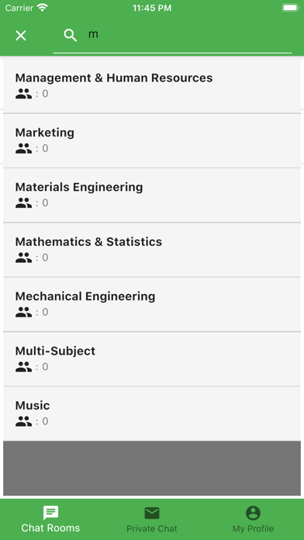Close the search bar with X icon
The image size is (304, 540).
pyautogui.click(x=21, y=36)
